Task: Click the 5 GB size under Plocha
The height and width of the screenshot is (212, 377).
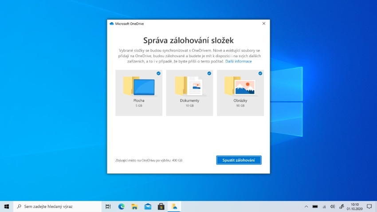Action: [139, 106]
